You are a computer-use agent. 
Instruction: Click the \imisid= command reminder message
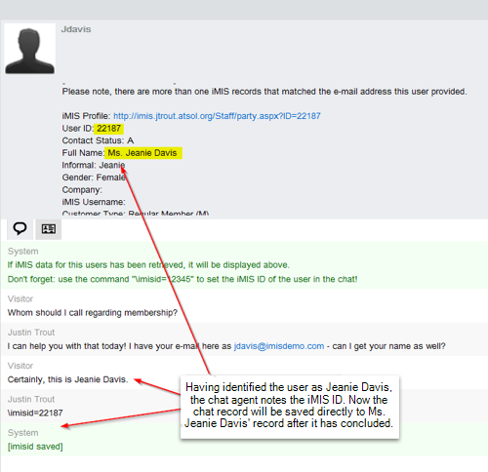coord(183,279)
